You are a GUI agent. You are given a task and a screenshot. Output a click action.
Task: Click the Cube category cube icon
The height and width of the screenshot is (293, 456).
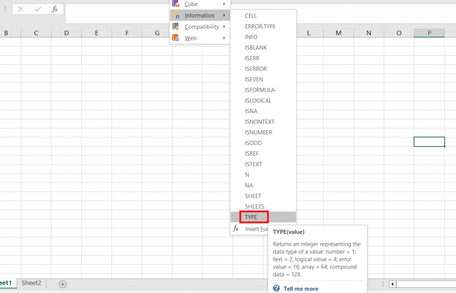(175, 4)
